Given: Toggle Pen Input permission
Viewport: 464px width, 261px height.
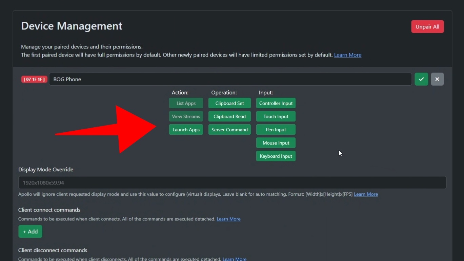Looking at the screenshot, I should coord(276,130).
